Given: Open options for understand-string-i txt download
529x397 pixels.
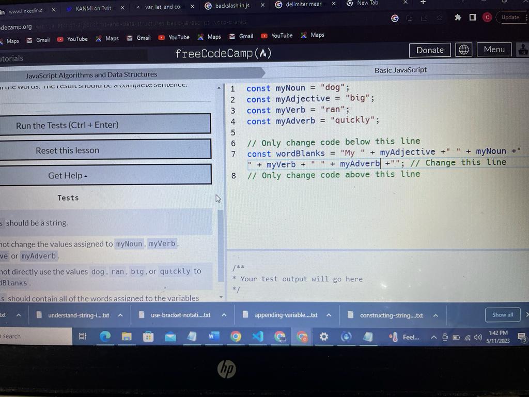Looking at the screenshot, I should (120, 315).
